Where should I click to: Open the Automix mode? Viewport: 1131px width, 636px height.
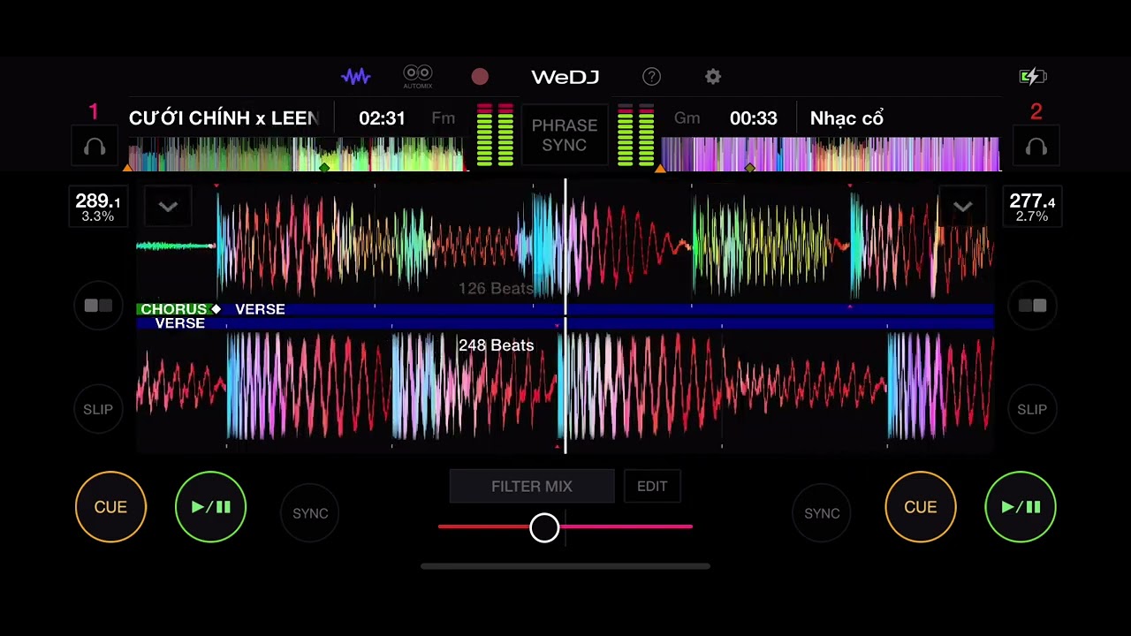418,77
